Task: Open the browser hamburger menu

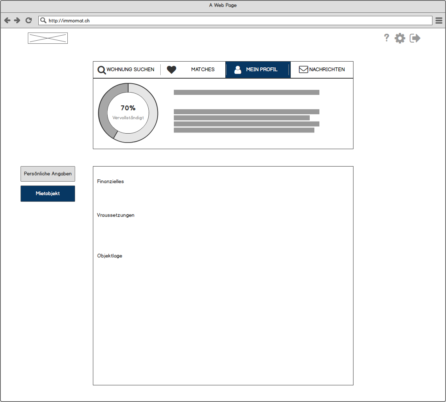Action: pyautogui.click(x=439, y=21)
